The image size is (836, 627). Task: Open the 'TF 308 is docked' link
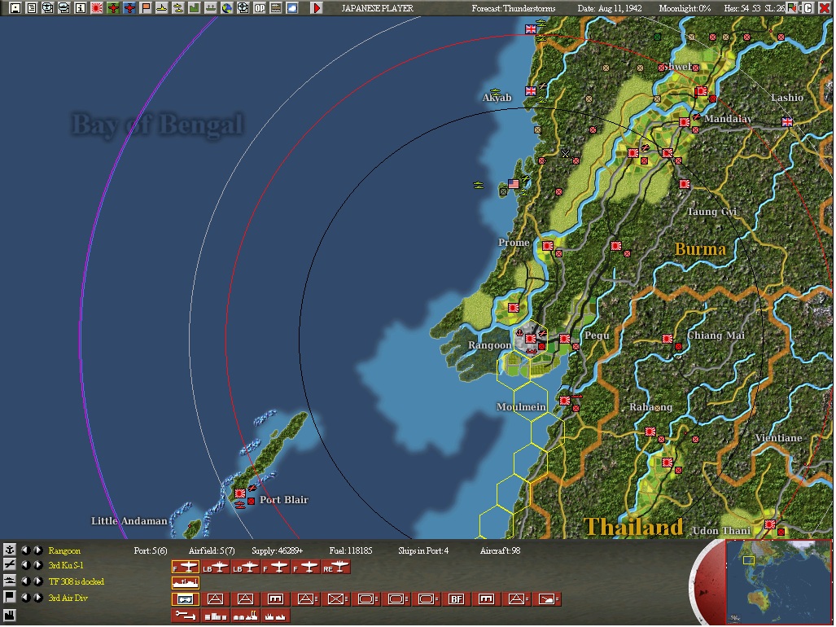tap(77, 581)
